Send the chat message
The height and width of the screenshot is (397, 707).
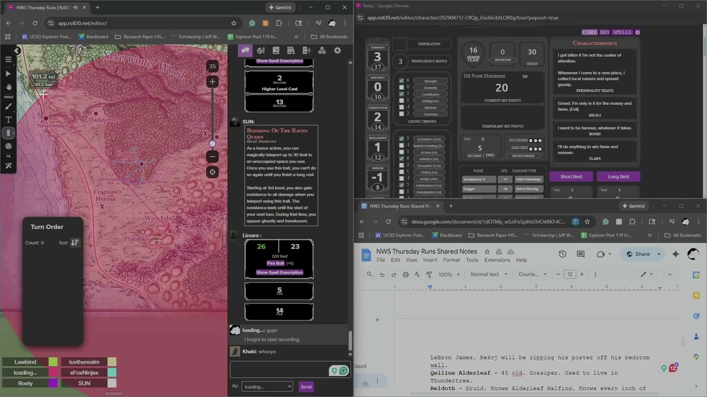click(x=306, y=387)
